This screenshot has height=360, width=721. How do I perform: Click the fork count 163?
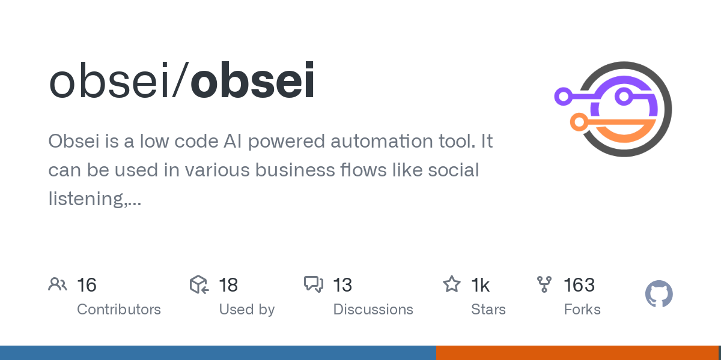[579, 285]
